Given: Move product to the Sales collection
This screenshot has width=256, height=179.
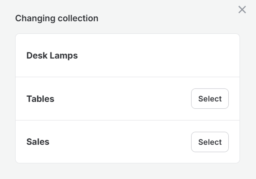Looking at the screenshot, I should point(210,142).
